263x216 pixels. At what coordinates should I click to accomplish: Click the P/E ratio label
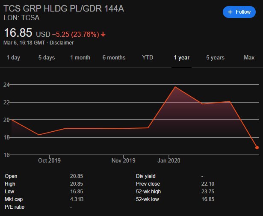click(x=15, y=207)
